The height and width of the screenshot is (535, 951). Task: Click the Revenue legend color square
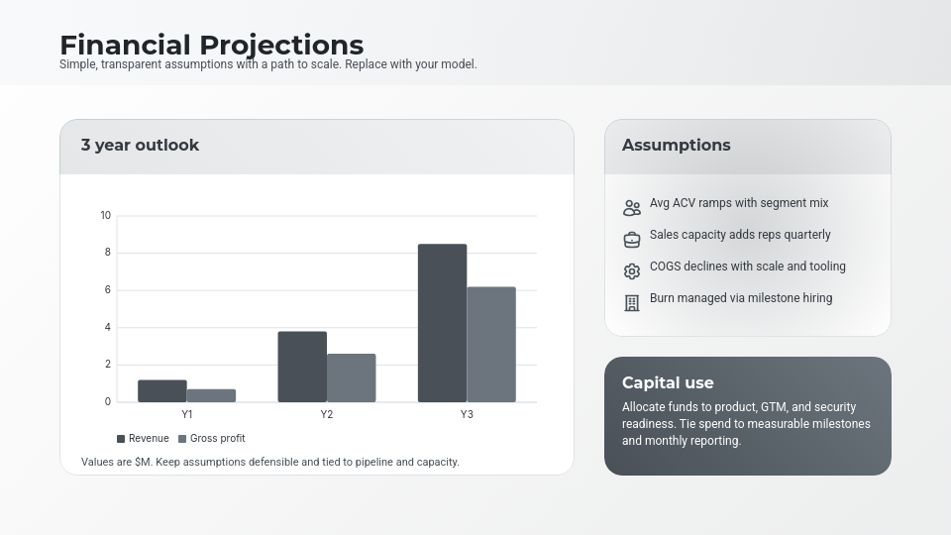(x=121, y=439)
